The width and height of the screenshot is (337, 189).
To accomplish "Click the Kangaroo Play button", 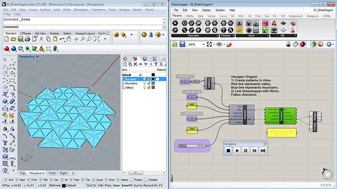I will click(237, 151).
